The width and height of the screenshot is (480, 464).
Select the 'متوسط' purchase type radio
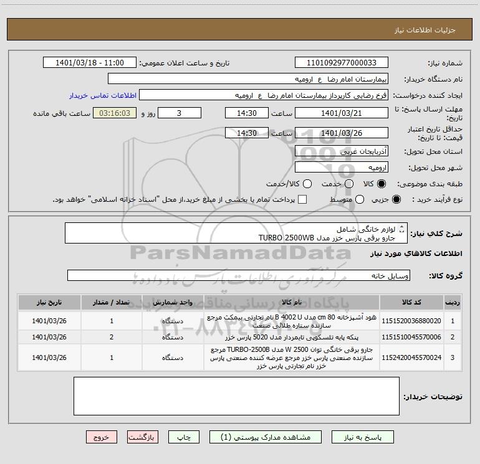(x=360, y=199)
